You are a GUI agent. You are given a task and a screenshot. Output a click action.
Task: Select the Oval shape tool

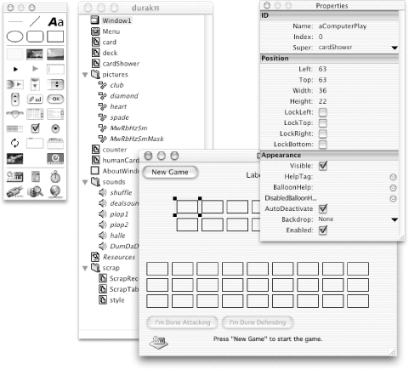14,37
